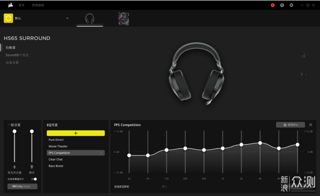
Task: Open the Equalizer section in the sidebar
Action: (x=10, y=48)
